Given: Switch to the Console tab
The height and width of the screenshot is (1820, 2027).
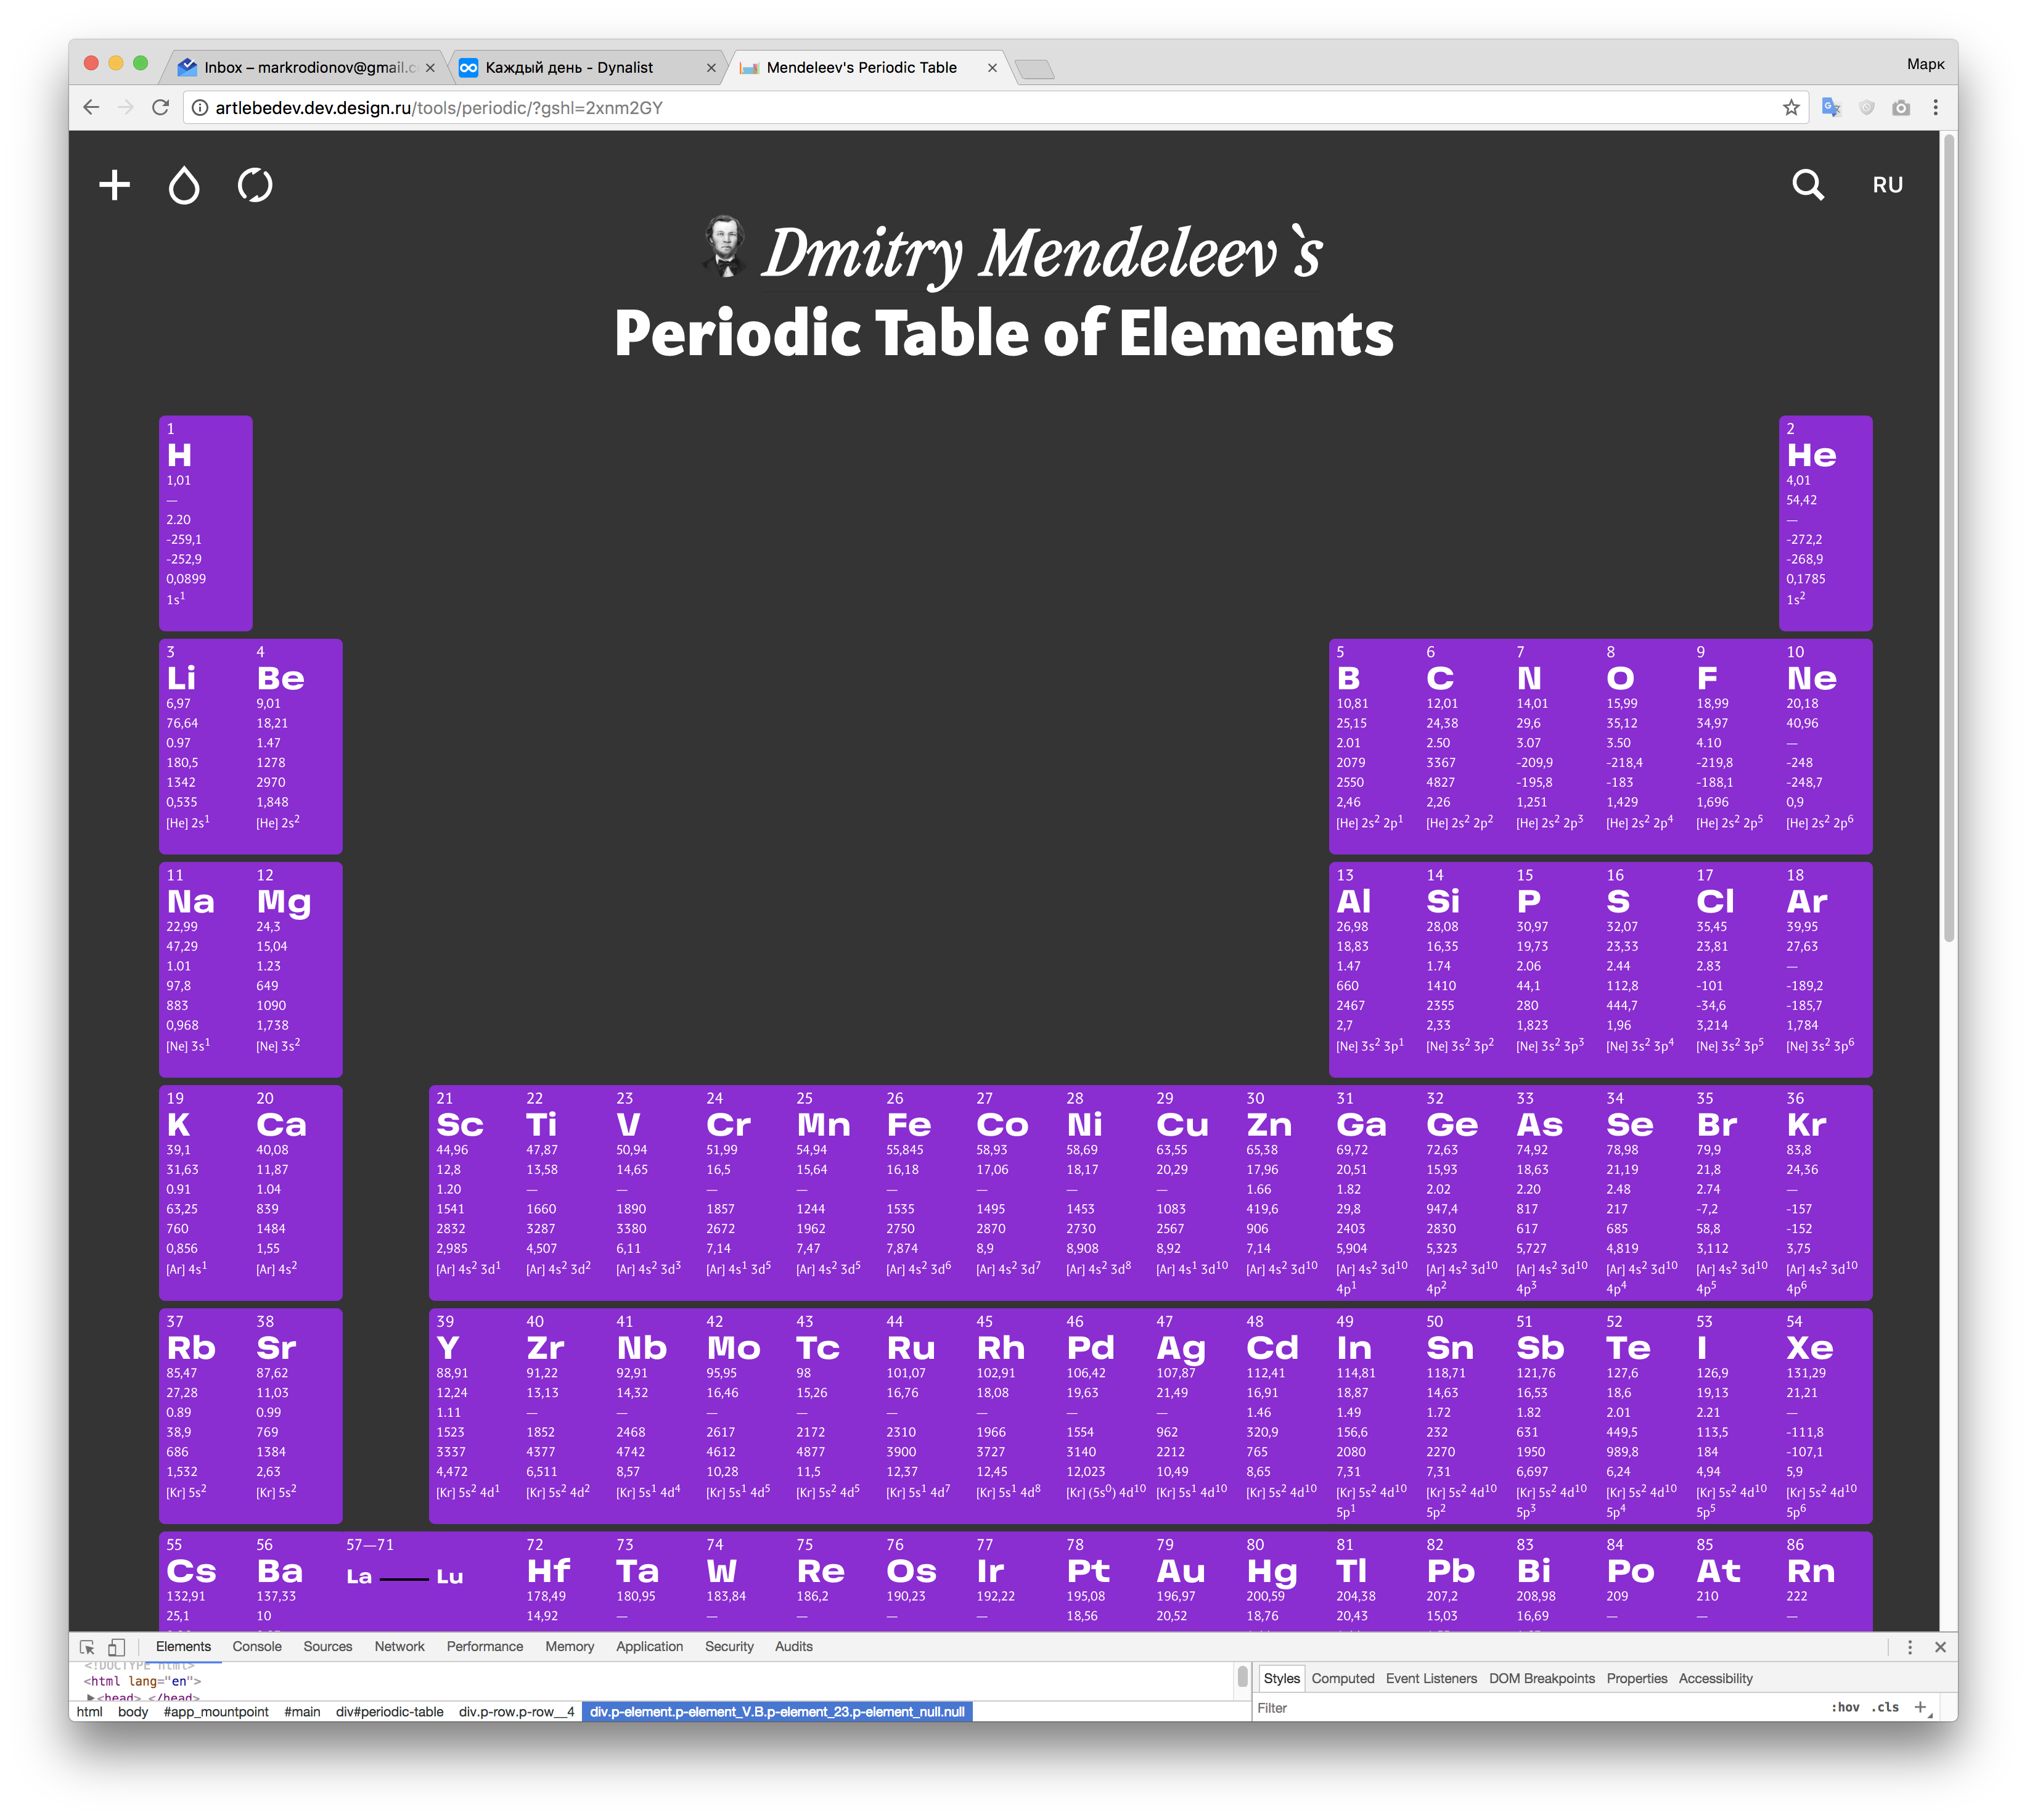Looking at the screenshot, I should pos(257,1647).
